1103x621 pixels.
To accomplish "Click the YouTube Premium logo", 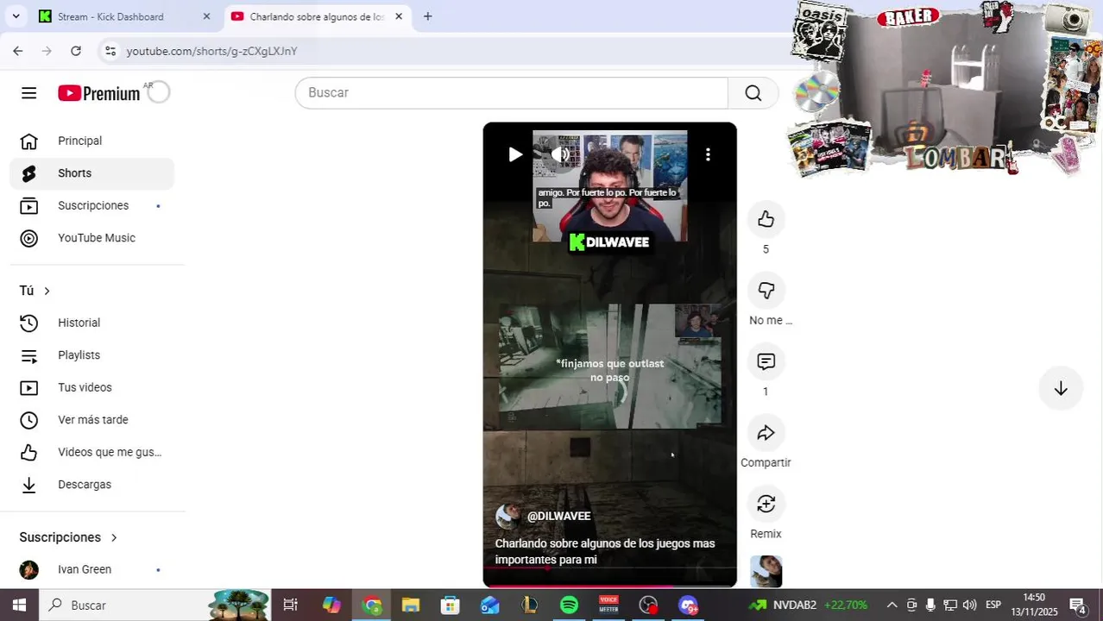I will (x=98, y=93).
